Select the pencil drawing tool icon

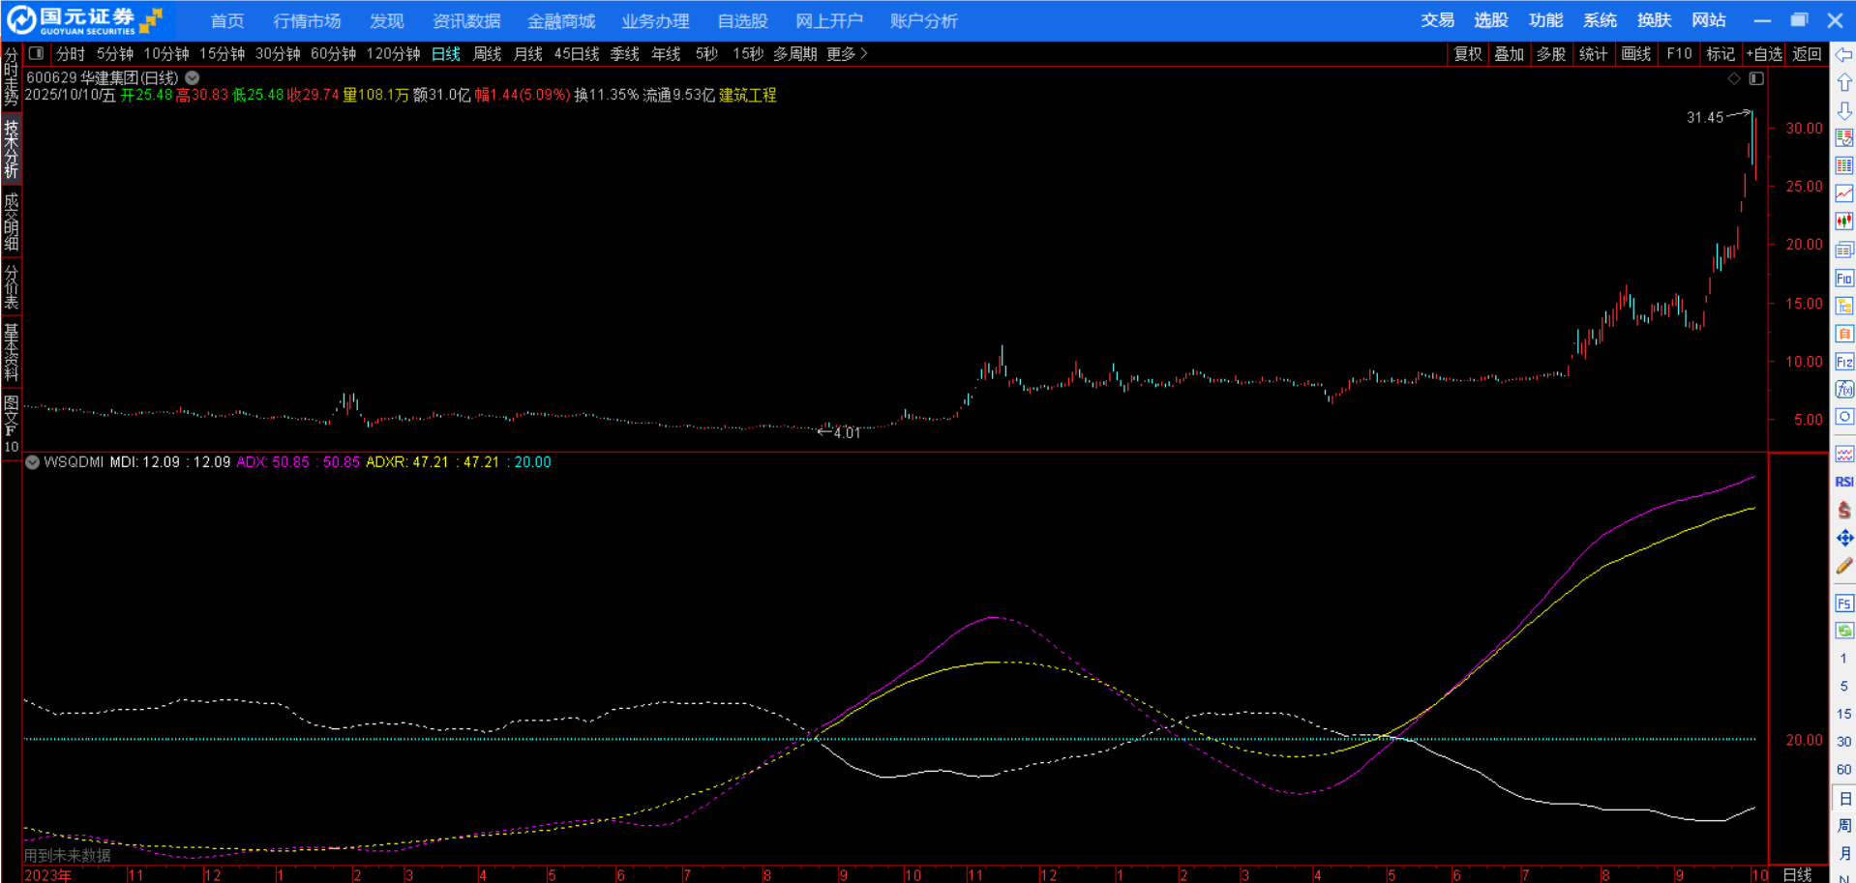coord(1844,566)
